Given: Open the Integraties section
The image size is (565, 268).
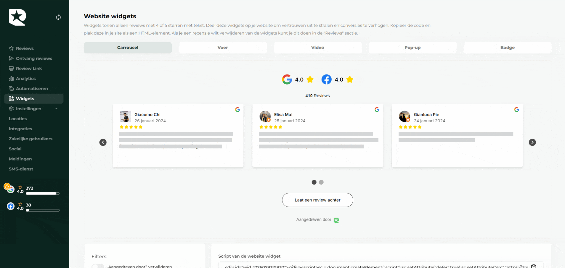Looking at the screenshot, I should pos(20,129).
